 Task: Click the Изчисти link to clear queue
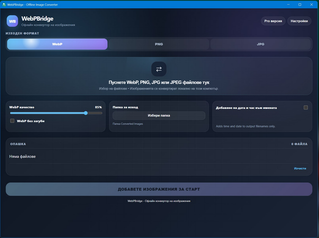click(x=300, y=168)
